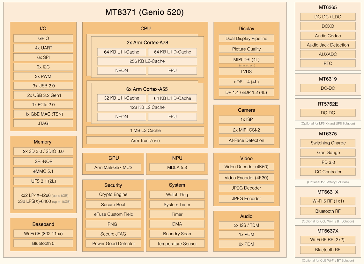This screenshot has width=364, height=264.
Task: Click the GPIO block in I/O
Action: tap(43, 38)
